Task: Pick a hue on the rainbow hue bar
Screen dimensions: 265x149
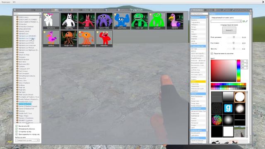Action: click(238, 71)
